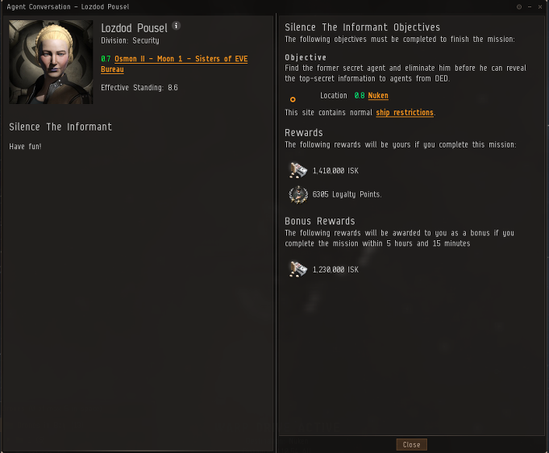Click the Close button at the bottom

(x=411, y=445)
